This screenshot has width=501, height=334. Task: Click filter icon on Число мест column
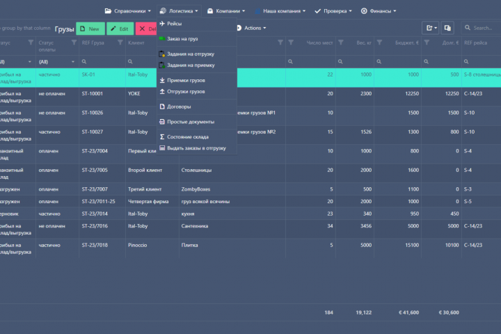(x=291, y=42)
